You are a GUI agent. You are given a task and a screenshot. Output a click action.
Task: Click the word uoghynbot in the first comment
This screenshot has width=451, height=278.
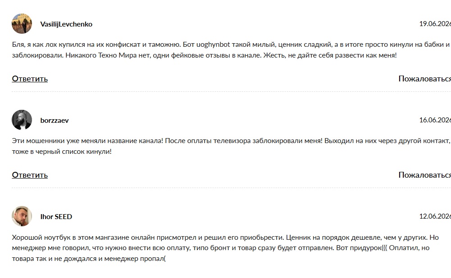coord(213,45)
